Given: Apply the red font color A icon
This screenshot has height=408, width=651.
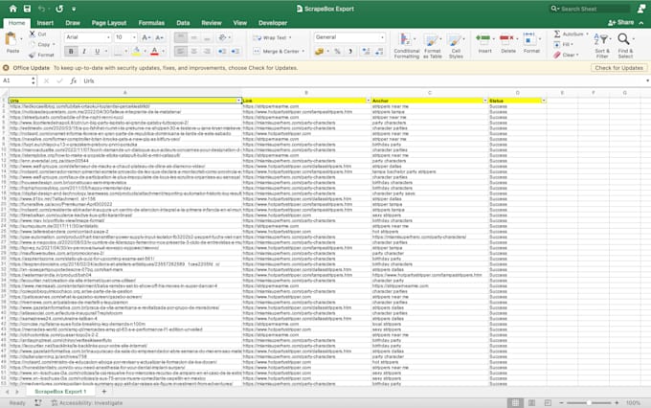Looking at the screenshot, I should click(154, 51).
